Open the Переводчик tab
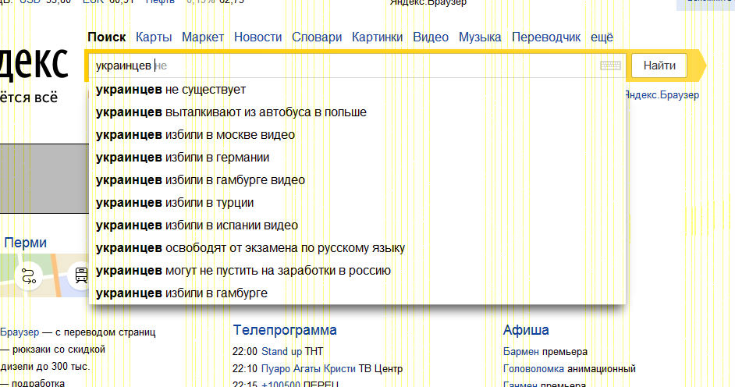 click(x=545, y=37)
